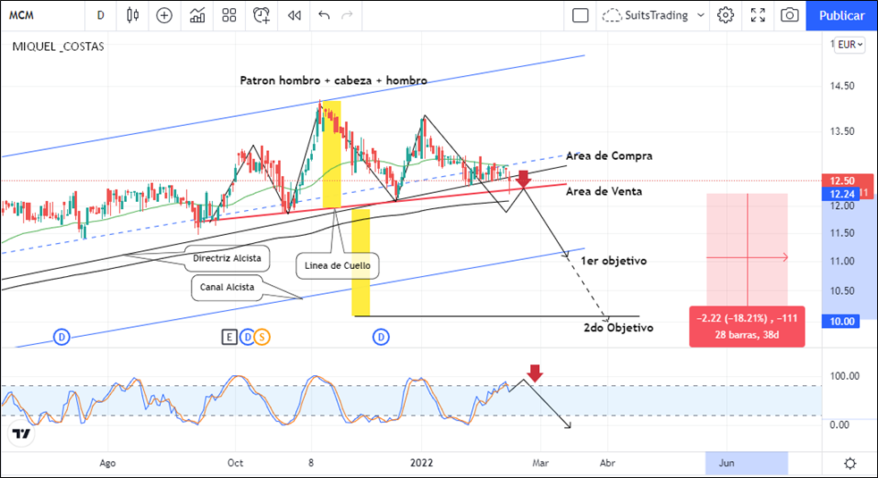The image size is (878, 478).
Task: Start bar replay mode
Action: tap(292, 15)
